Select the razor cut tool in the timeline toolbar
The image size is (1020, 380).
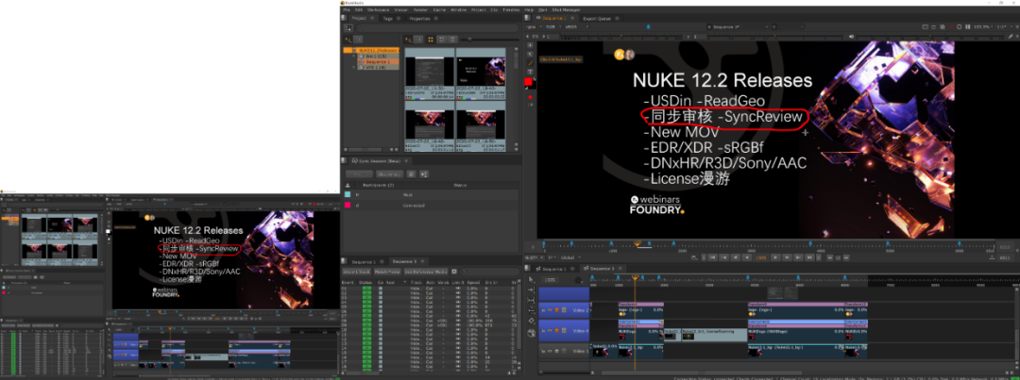[532, 321]
